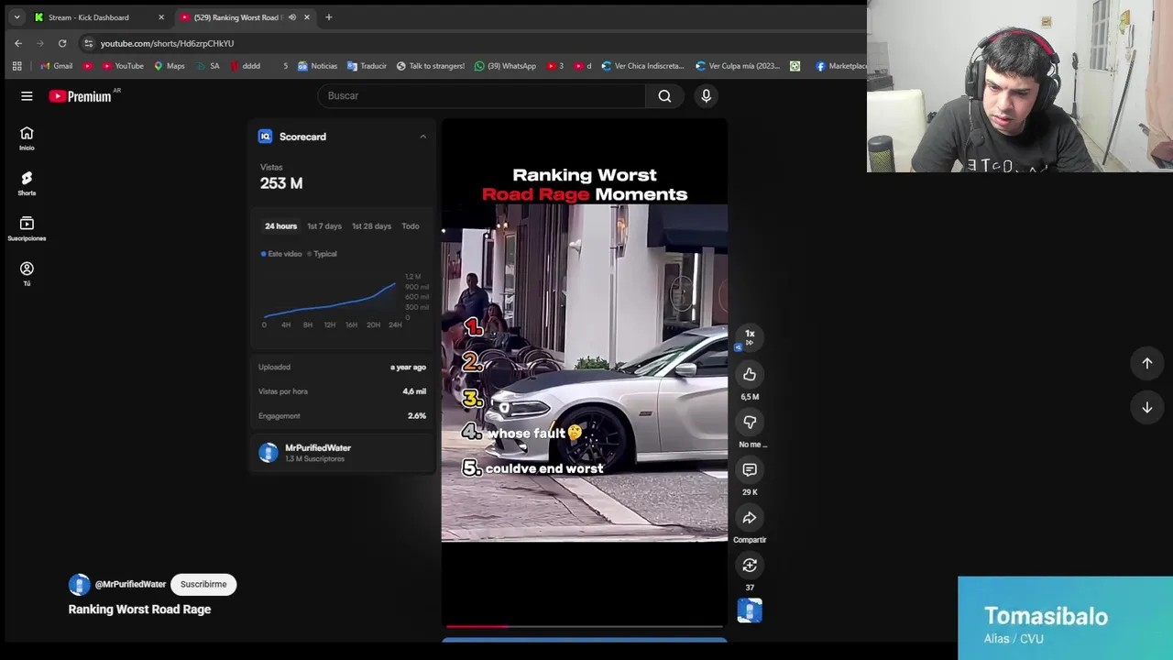Screen dimensions: 1173x660
Task: Open Shorts in YouTube sidebar
Action: [27, 183]
